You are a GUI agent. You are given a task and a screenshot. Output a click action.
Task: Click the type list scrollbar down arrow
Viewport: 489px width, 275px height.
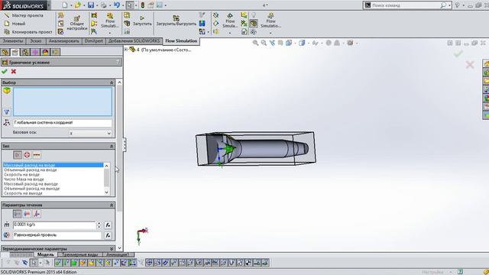coord(107,192)
